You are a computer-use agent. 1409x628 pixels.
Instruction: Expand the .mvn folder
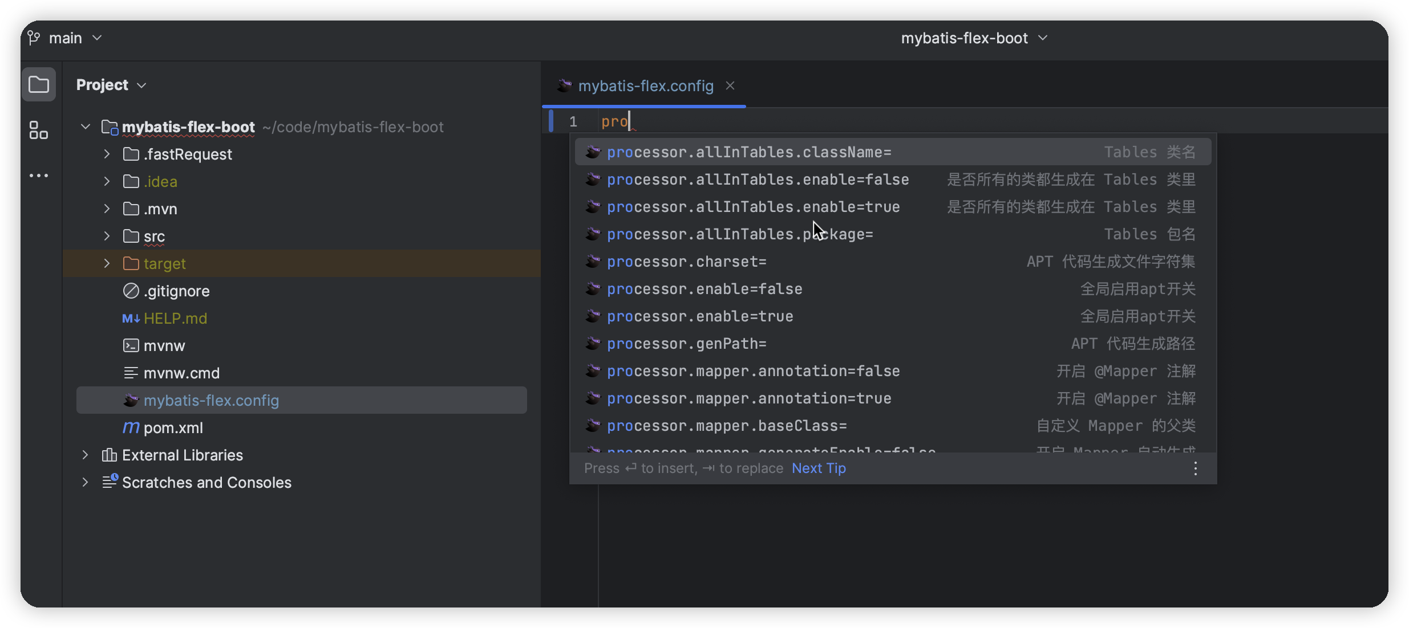[107, 209]
